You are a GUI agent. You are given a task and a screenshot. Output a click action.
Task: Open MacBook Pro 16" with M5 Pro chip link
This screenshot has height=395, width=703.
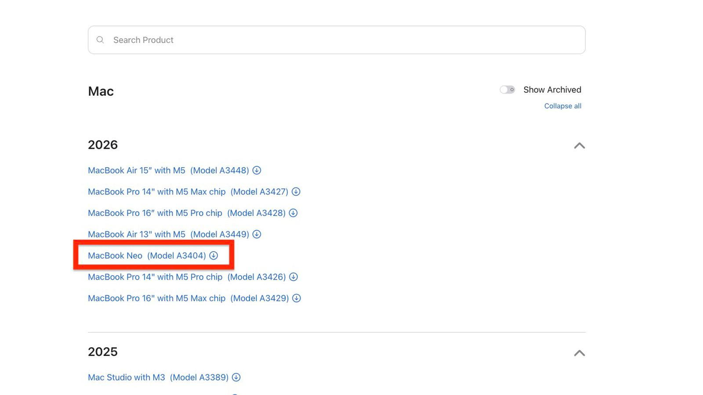coord(186,213)
